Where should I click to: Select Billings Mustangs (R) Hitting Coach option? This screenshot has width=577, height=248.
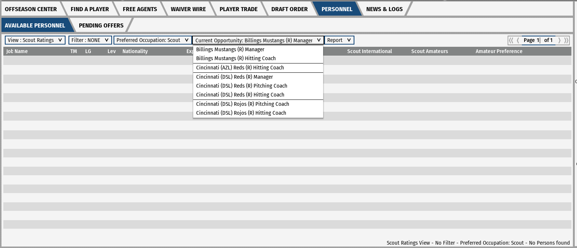tap(236, 58)
